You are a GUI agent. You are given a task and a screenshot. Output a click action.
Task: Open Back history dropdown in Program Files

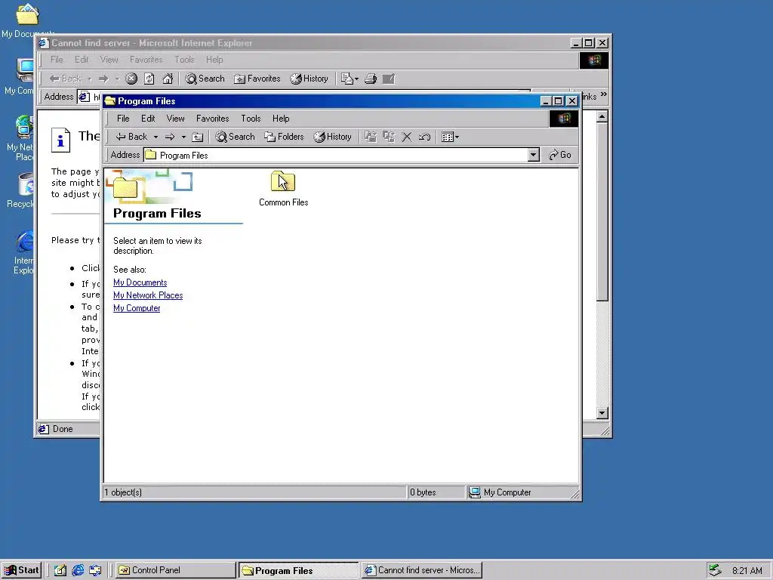(156, 137)
